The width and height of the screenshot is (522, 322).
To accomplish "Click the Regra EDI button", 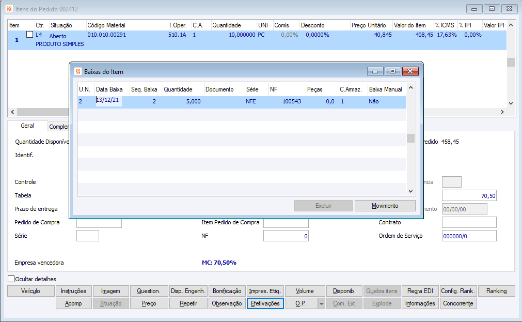I will pos(420,291).
